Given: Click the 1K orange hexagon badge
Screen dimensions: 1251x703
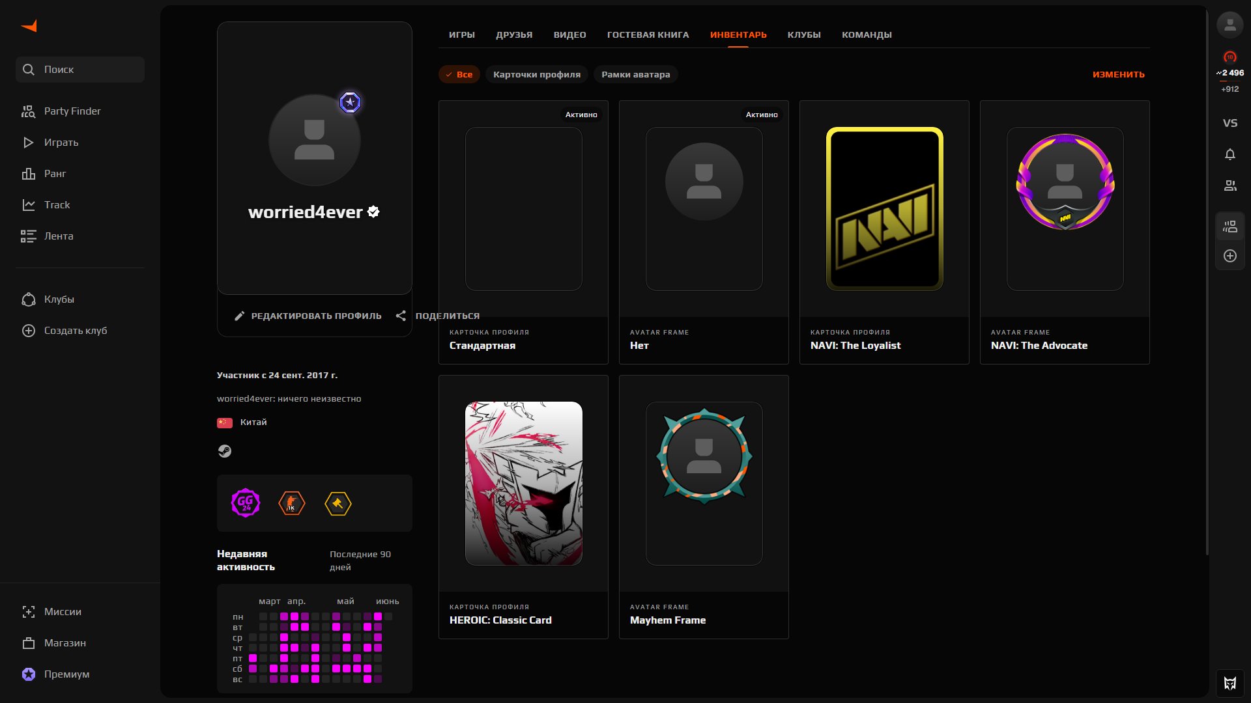Looking at the screenshot, I should click(292, 503).
